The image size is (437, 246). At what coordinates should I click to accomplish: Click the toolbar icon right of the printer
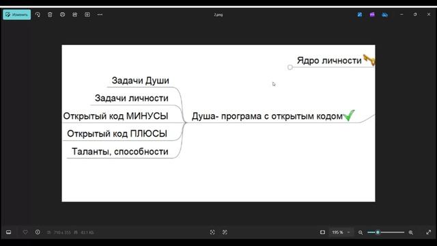pos(74,14)
